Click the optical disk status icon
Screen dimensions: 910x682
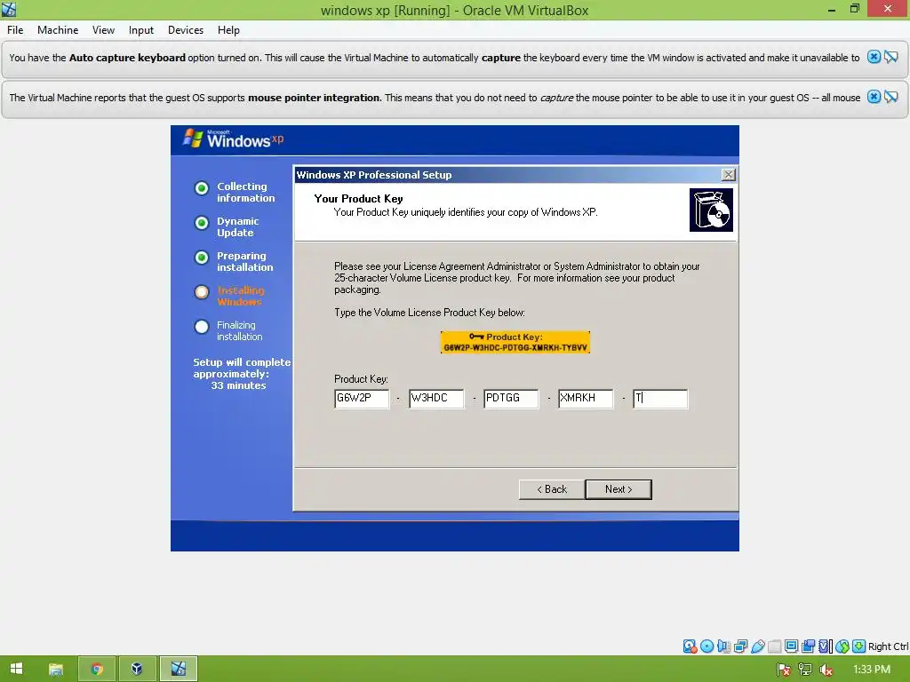(x=706, y=646)
